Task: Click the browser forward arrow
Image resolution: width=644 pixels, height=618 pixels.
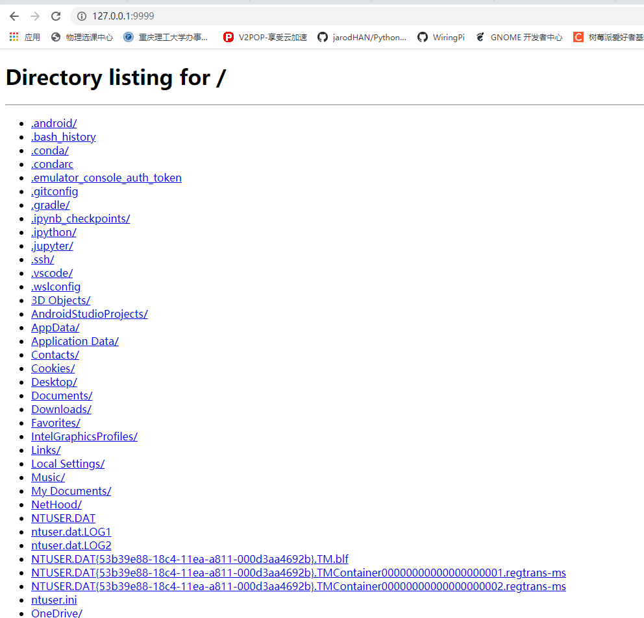Action: coord(35,16)
